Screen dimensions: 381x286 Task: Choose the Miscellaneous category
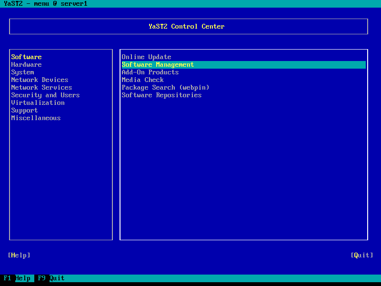coord(36,118)
